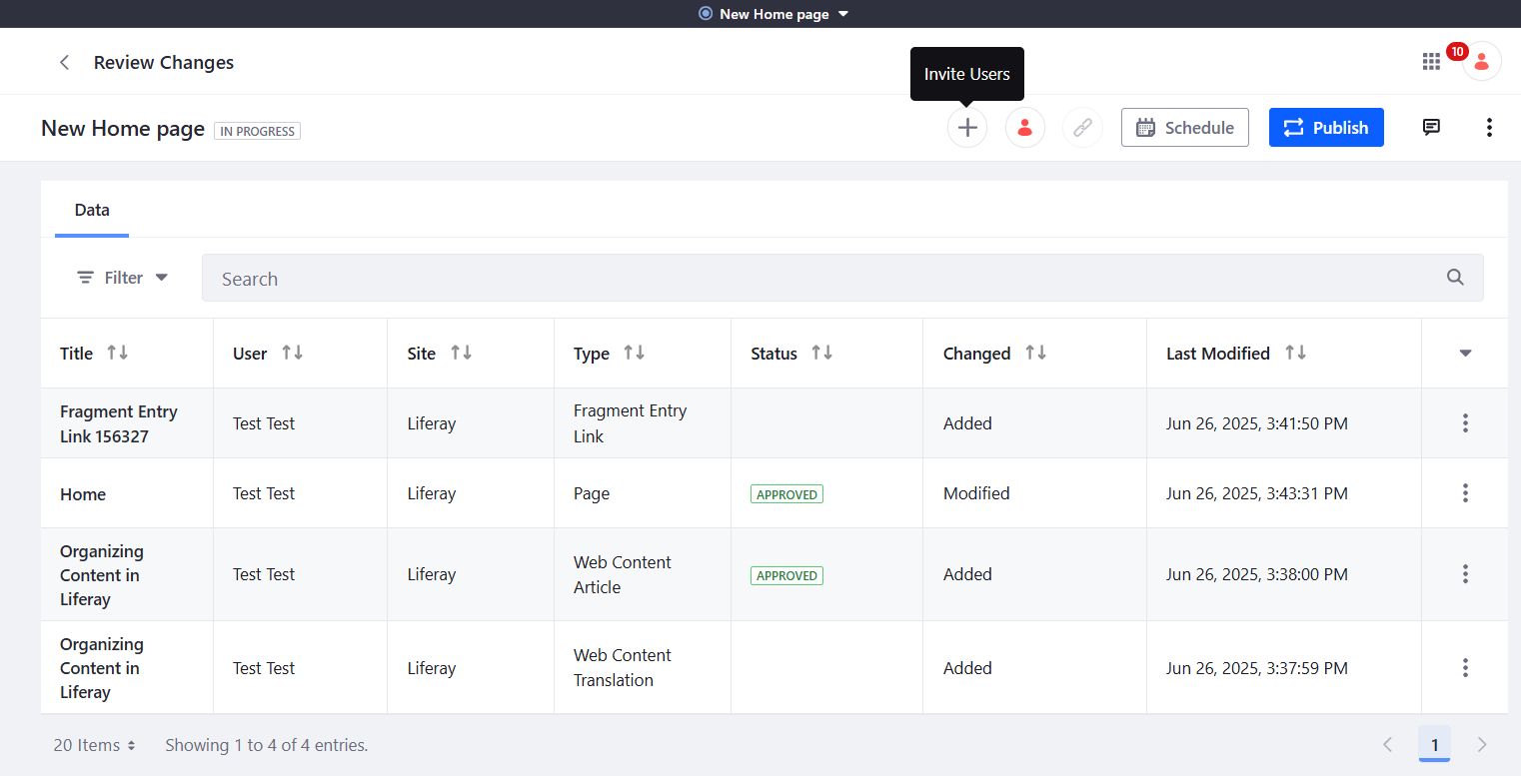Viewport: 1521px width, 776px height.
Task: Sort by Changed column arrows
Action: (x=1035, y=353)
